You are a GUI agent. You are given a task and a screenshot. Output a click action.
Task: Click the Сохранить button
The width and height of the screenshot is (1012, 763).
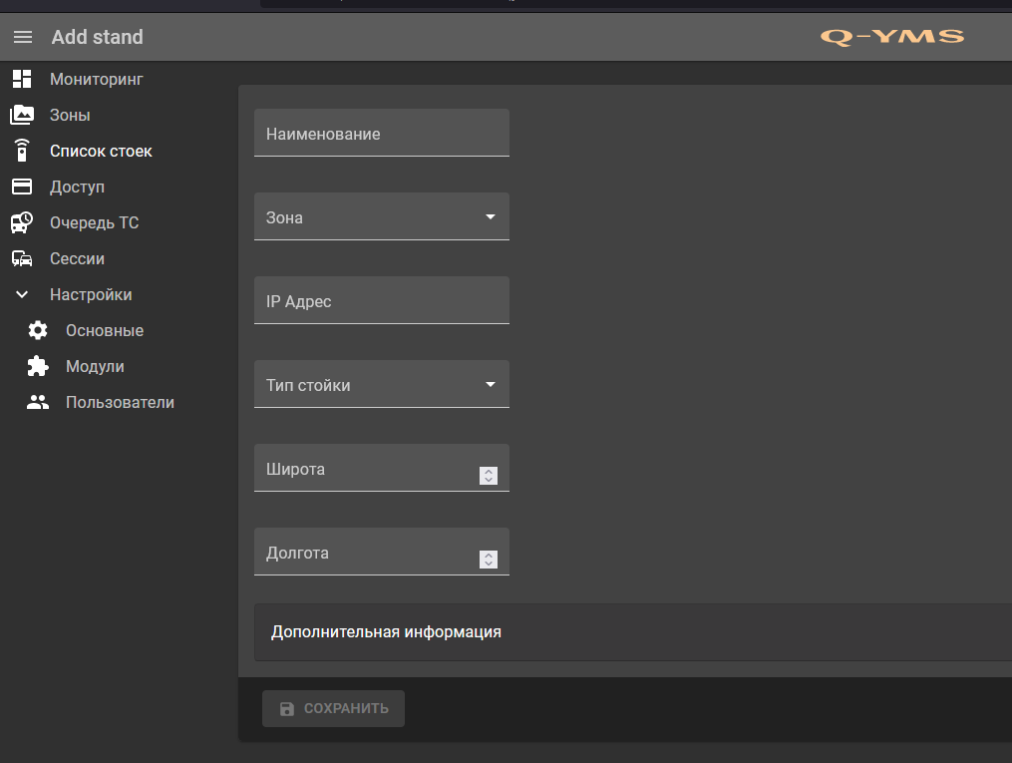tap(333, 709)
